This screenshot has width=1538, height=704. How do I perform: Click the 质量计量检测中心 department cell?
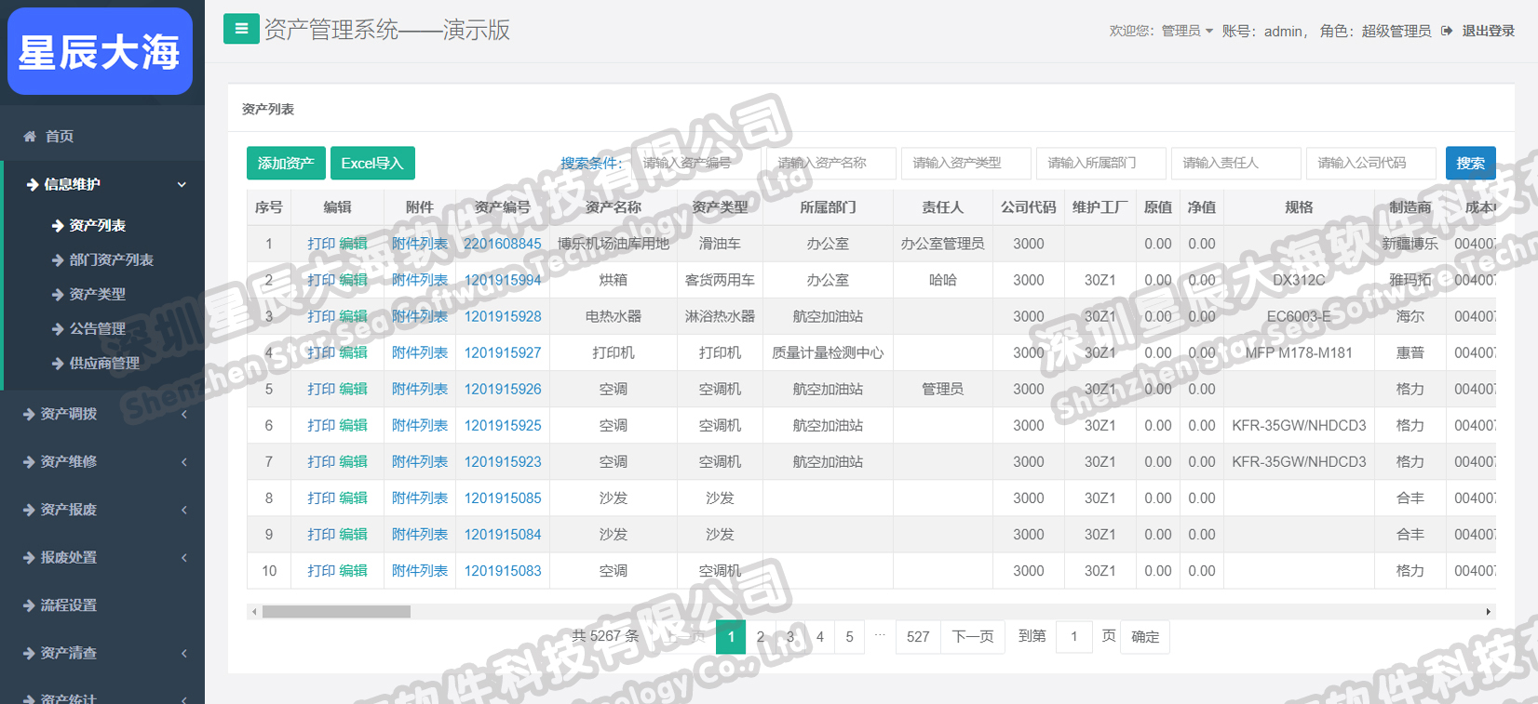click(828, 352)
